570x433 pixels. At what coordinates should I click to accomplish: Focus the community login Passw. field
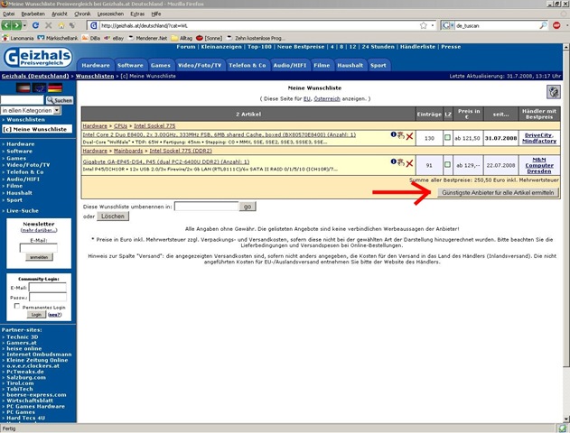click(x=48, y=298)
